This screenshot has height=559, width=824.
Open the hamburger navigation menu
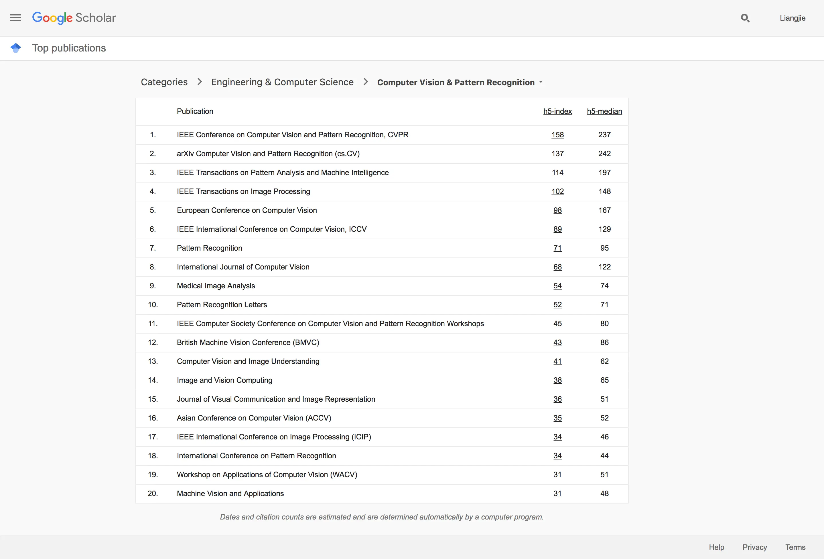coord(15,18)
